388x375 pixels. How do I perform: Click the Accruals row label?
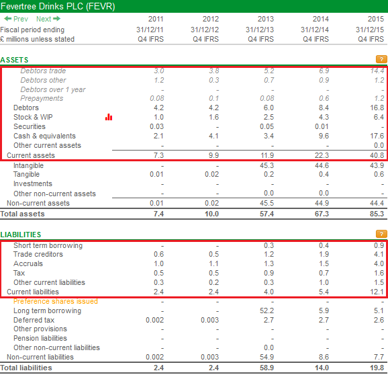[28, 263]
